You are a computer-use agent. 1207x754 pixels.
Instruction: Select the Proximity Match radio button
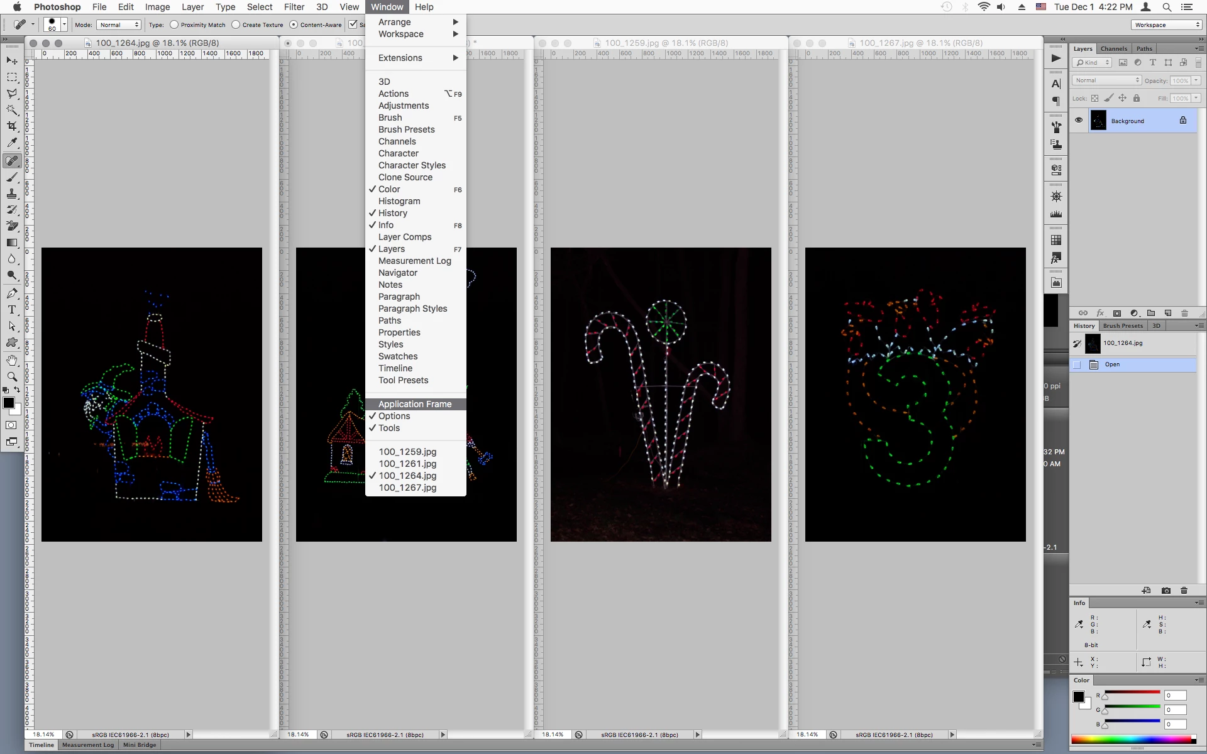[174, 25]
